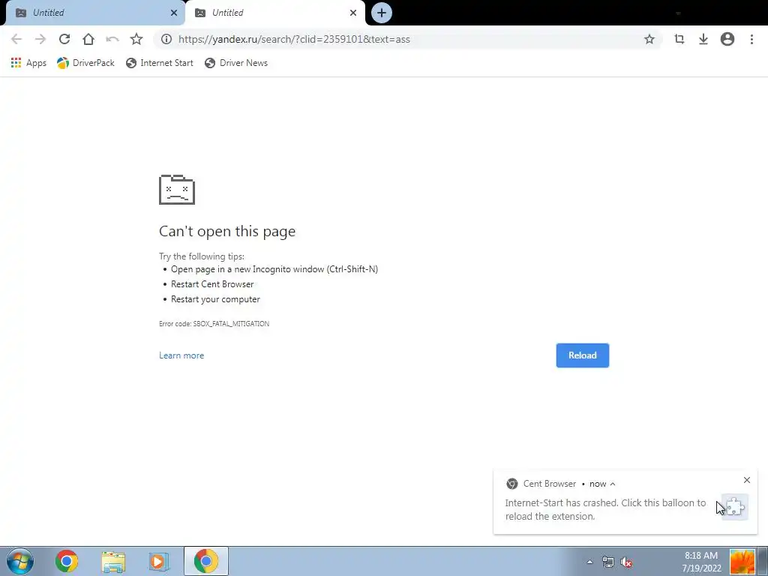
Task: Click the muted volume tray icon
Action: pos(626,562)
